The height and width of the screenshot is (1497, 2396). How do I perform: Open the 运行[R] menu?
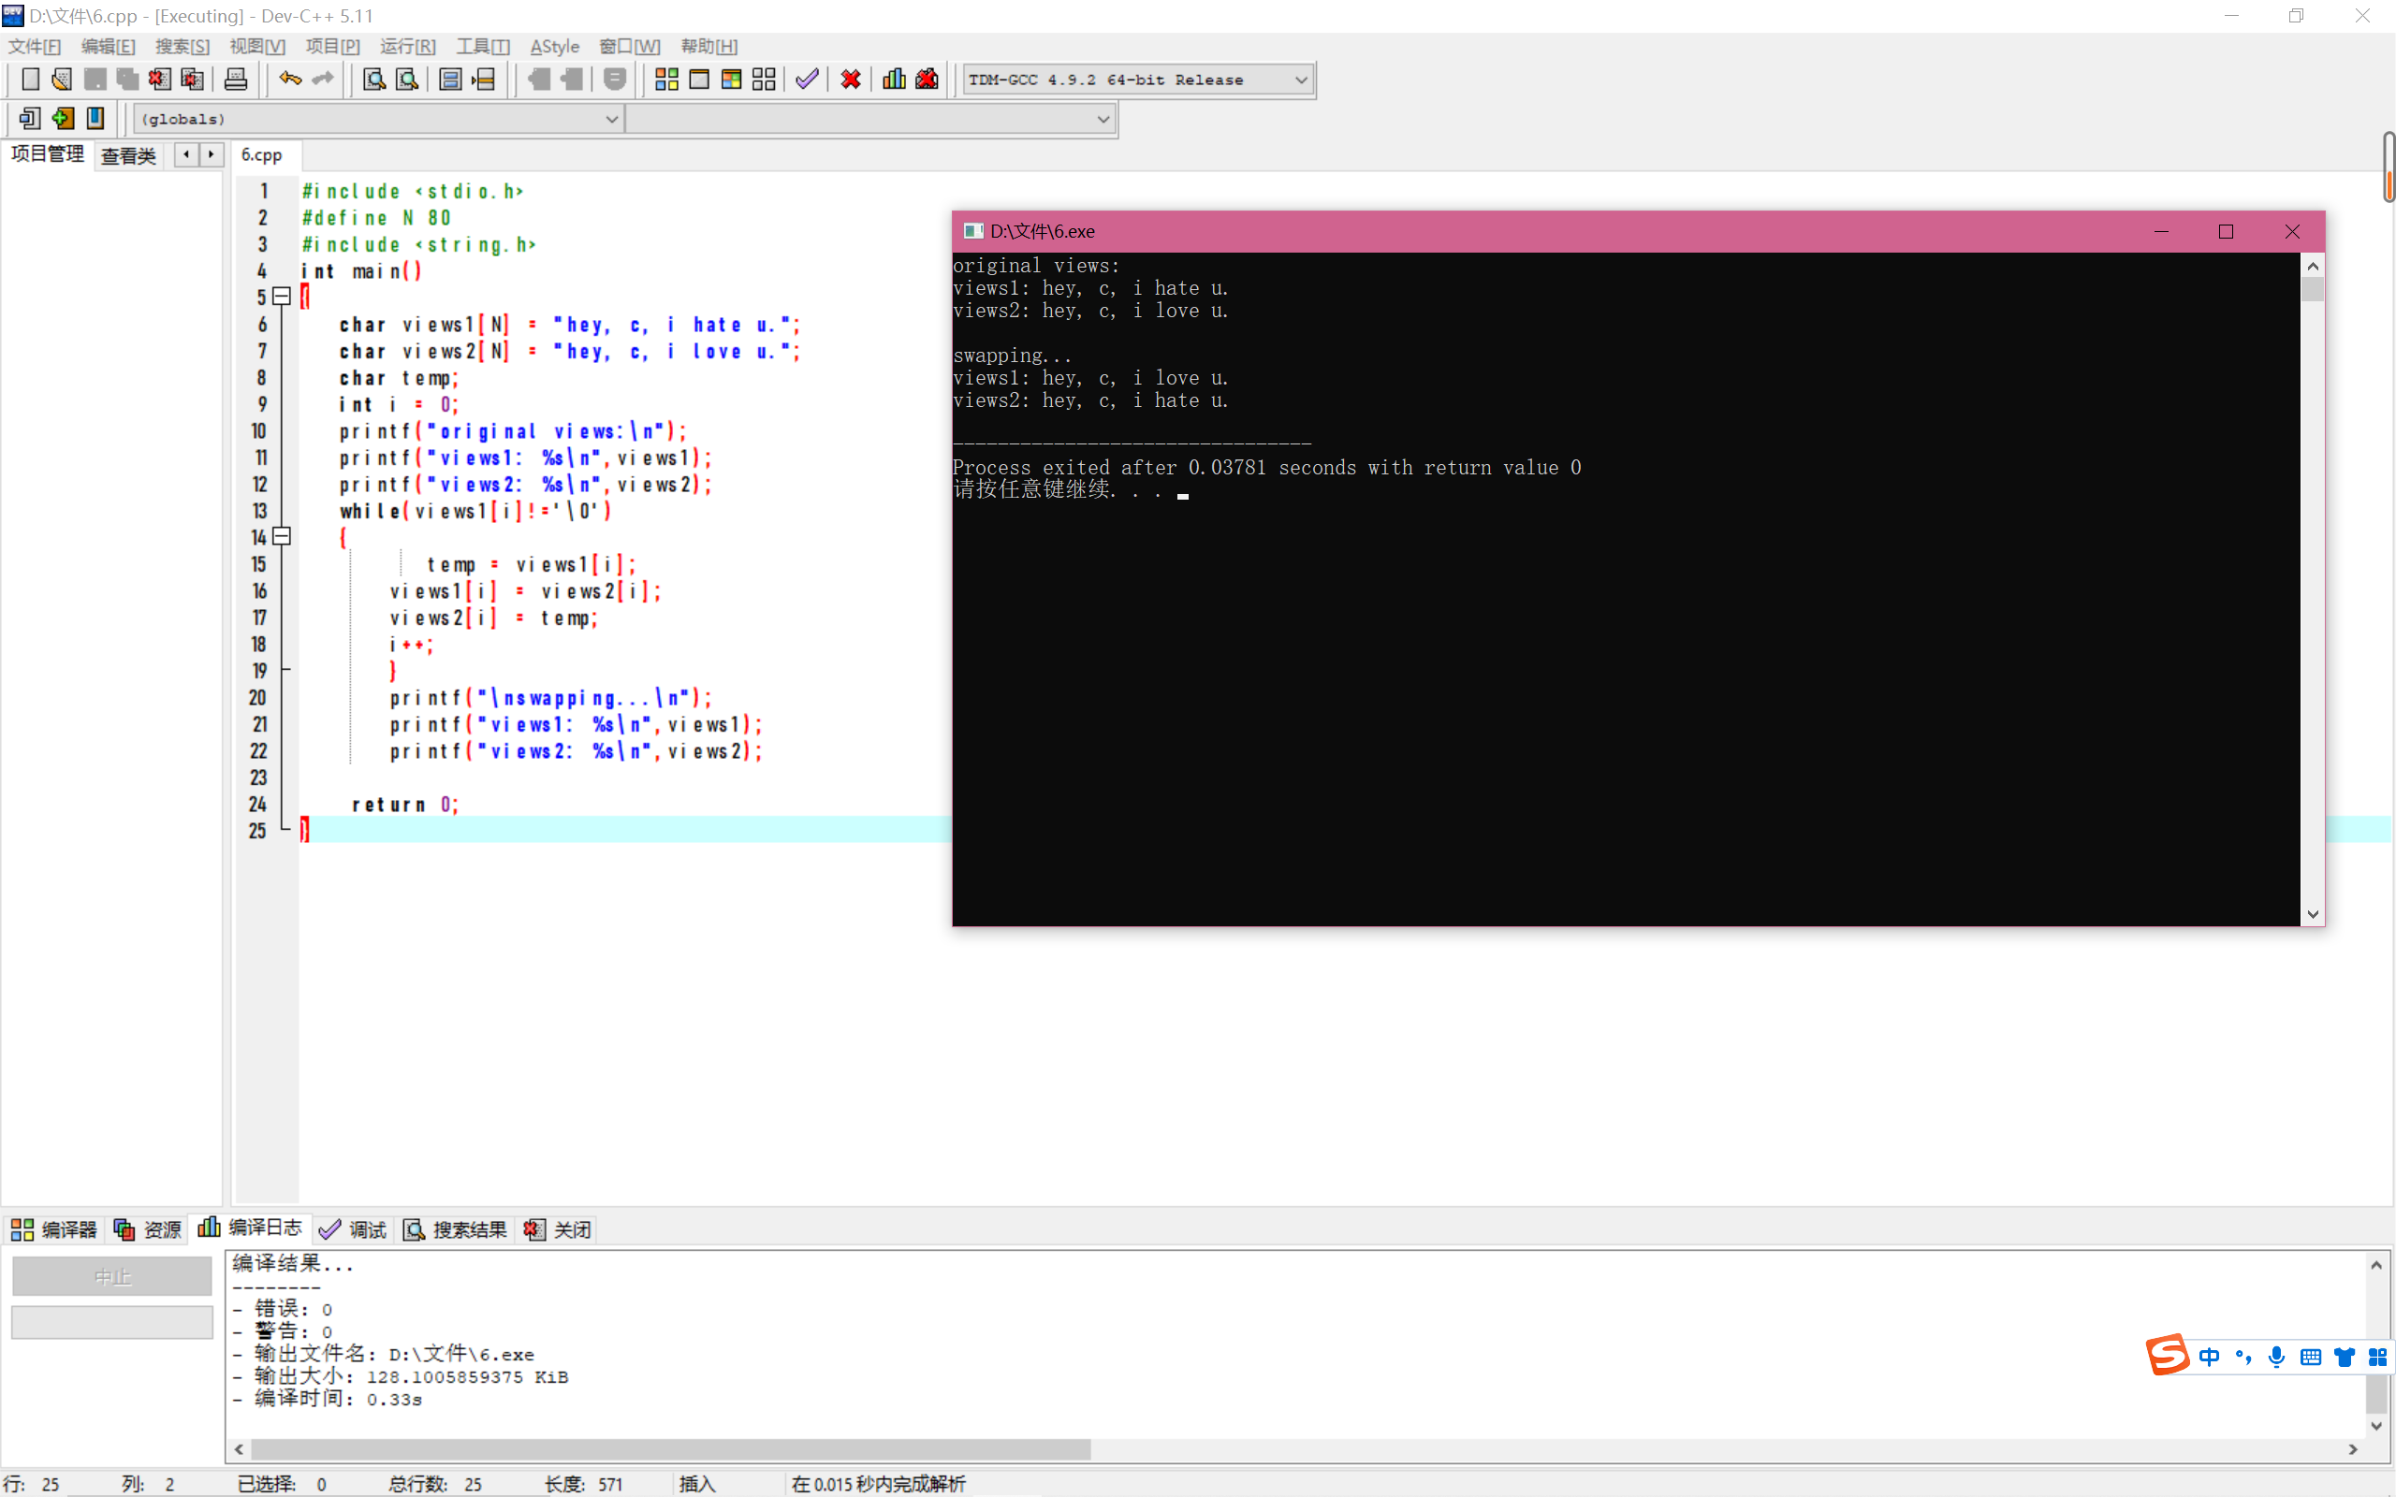(x=407, y=47)
